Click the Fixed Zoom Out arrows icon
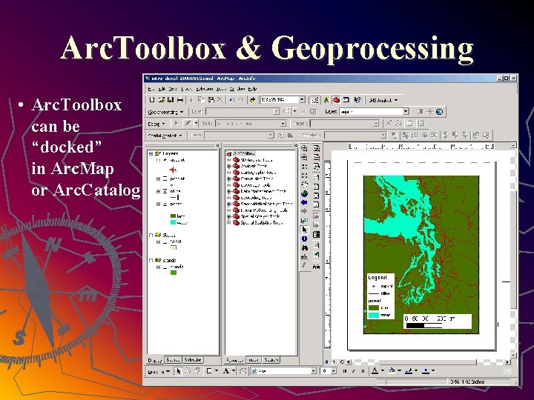This screenshot has height=400, width=534. [x=305, y=176]
